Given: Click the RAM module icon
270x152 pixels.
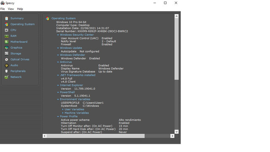Looking at the screenshot, I should pos(7,36).
